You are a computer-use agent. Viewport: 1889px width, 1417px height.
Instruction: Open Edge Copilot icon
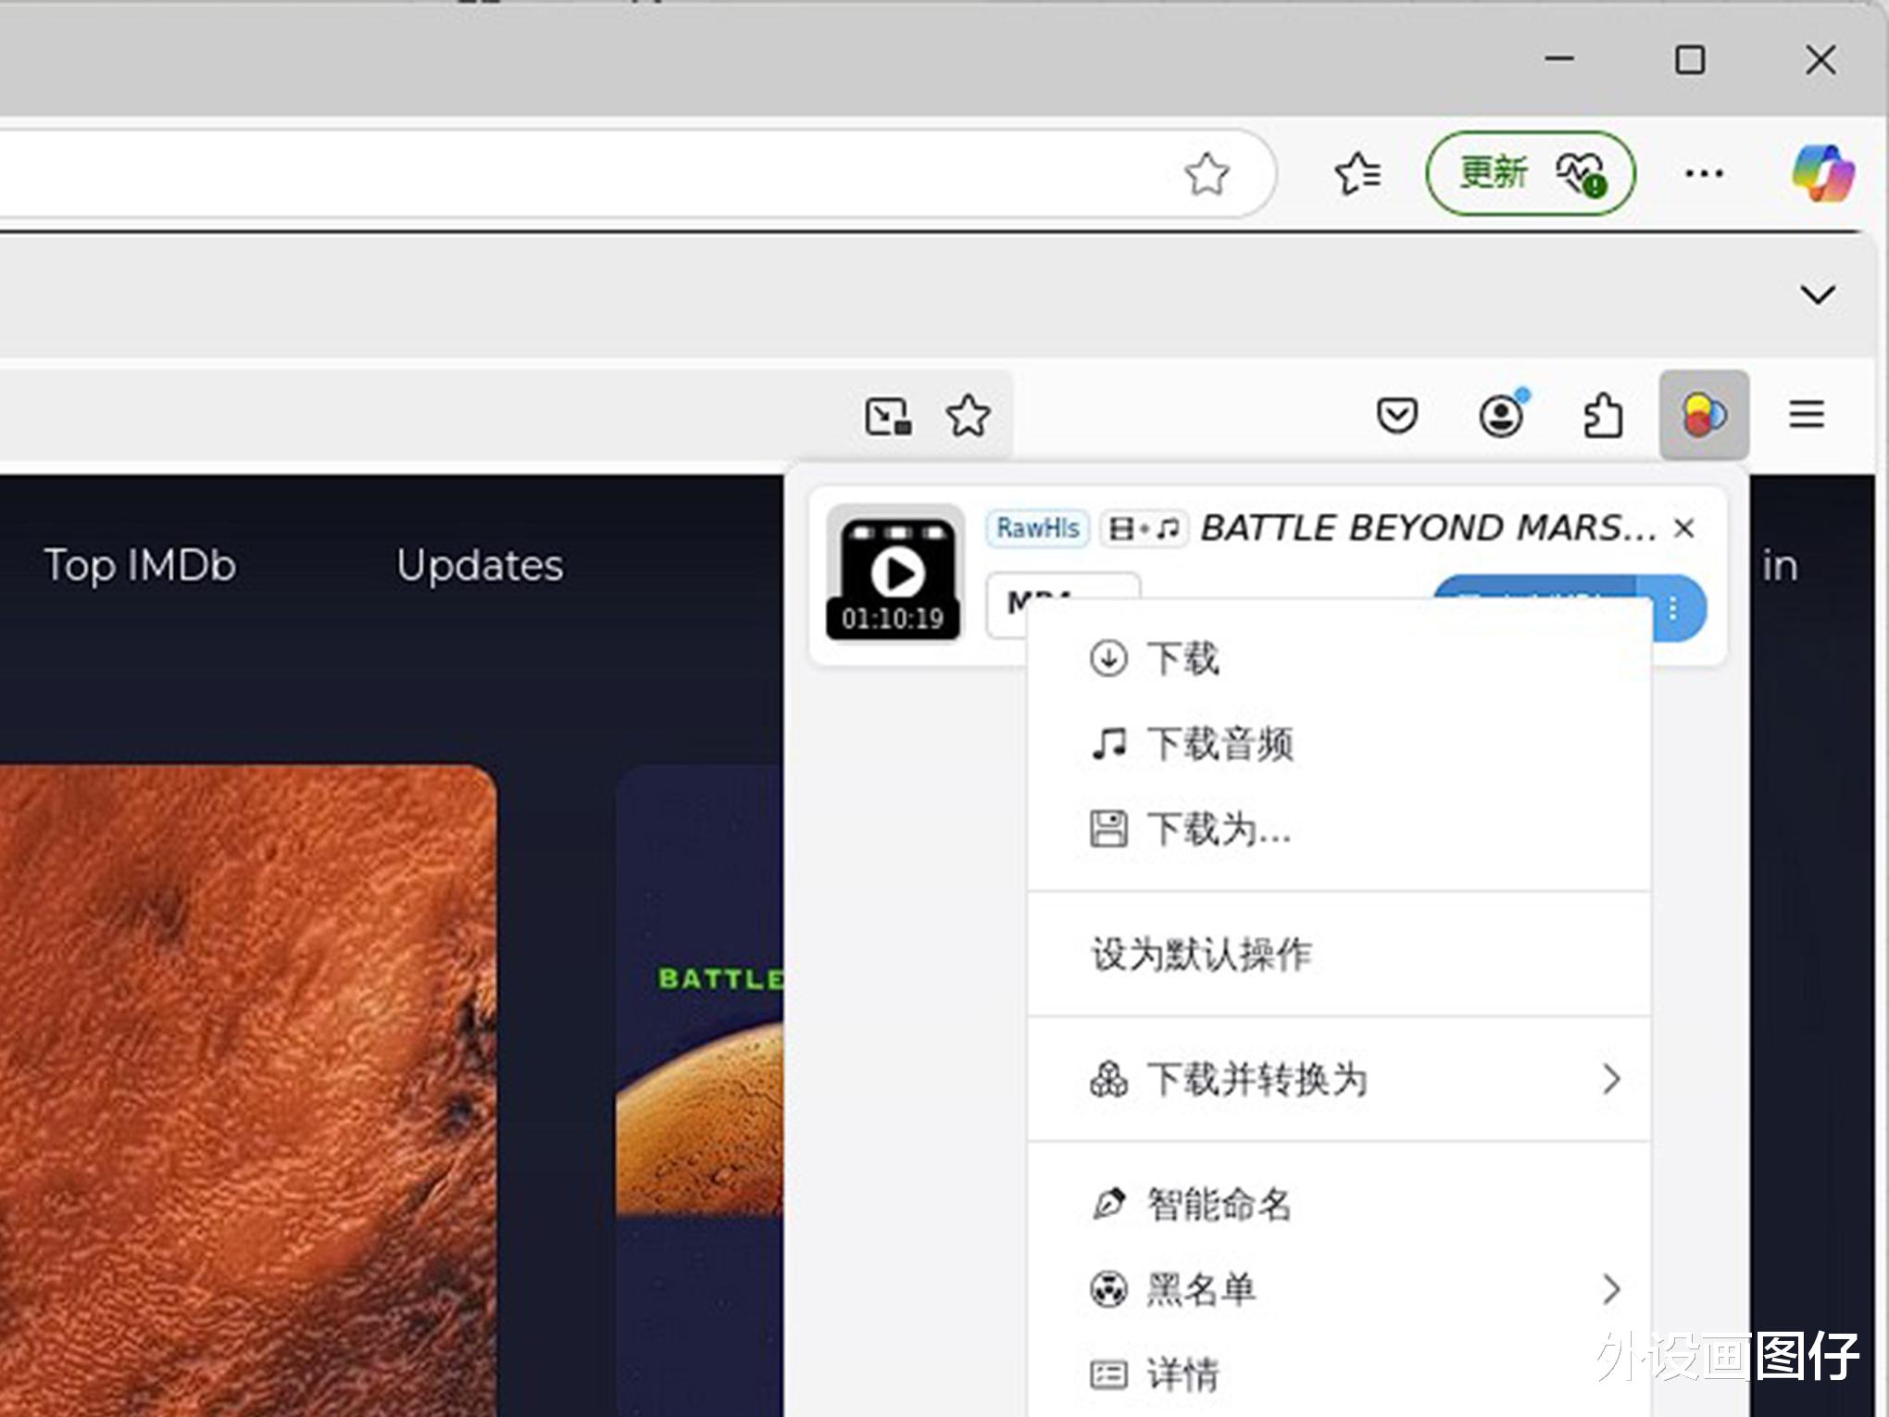click(1821, 173)
